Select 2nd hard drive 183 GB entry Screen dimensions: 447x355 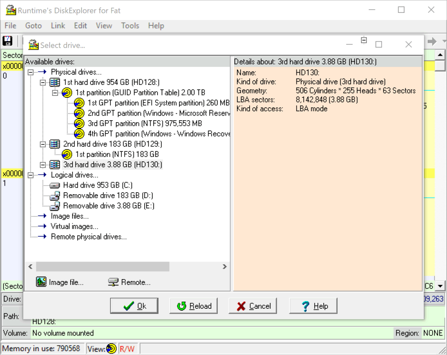[x=112, y=144]
